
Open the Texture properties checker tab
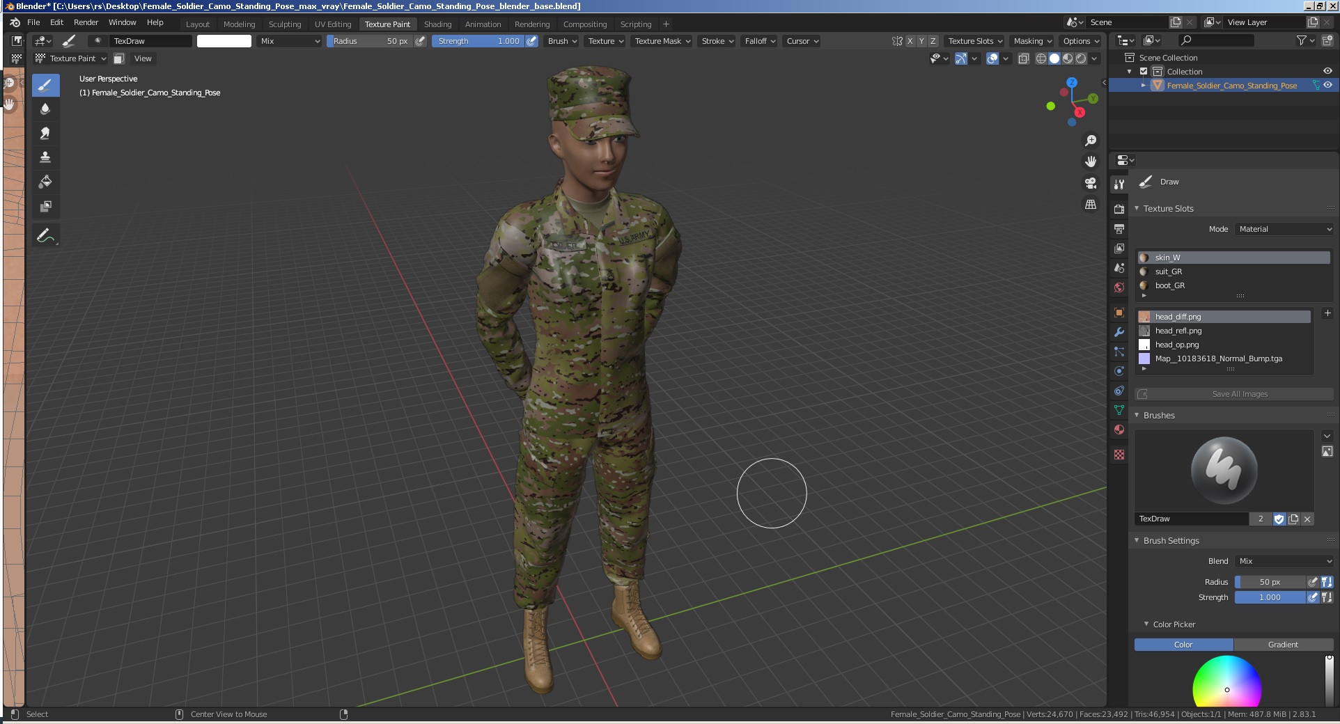1119,455
